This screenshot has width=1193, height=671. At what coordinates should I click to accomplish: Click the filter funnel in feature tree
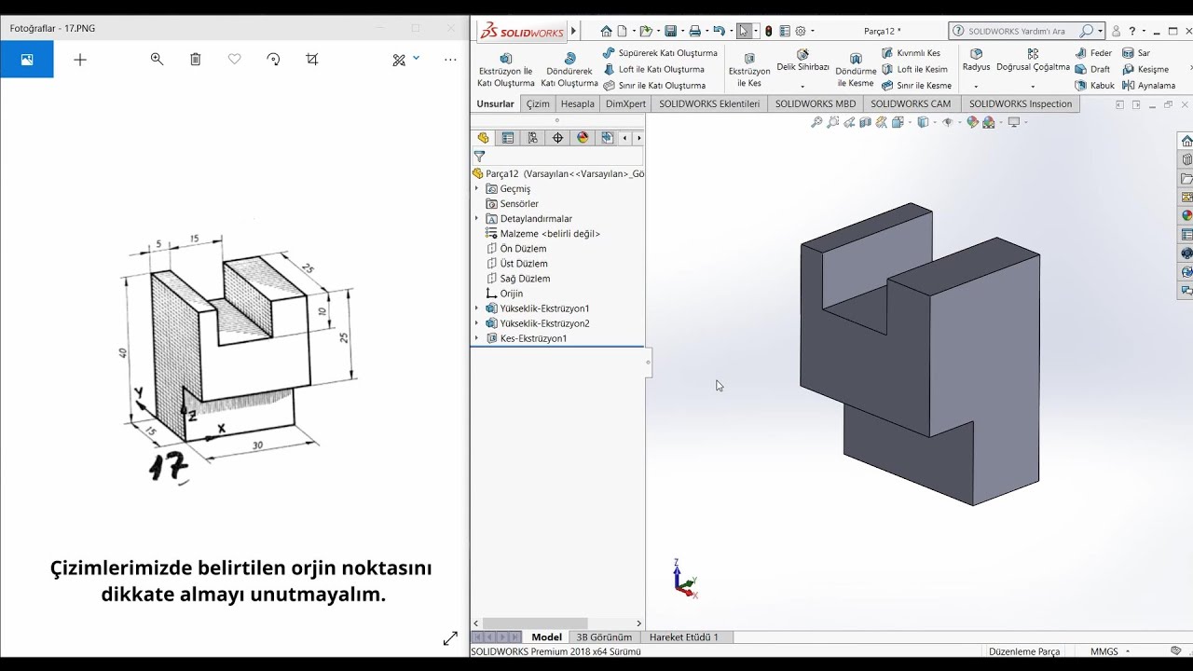point(479,157)
